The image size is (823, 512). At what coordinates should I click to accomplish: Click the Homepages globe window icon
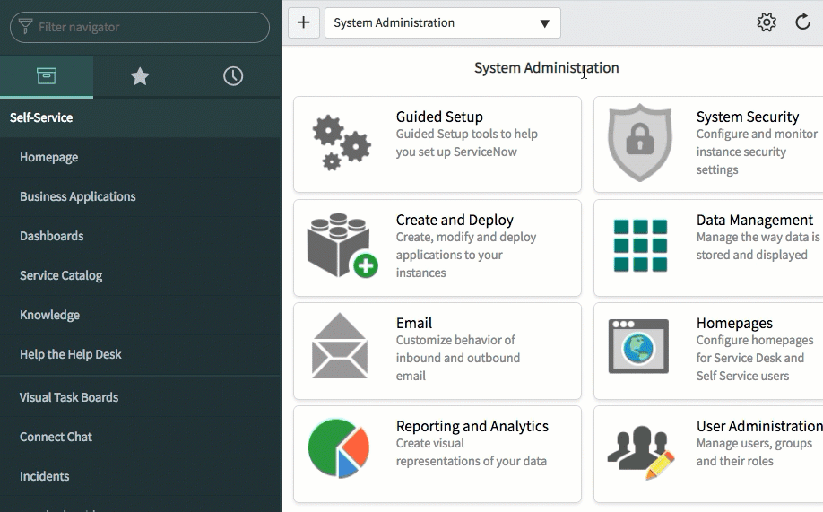click(x=638, y=346)
